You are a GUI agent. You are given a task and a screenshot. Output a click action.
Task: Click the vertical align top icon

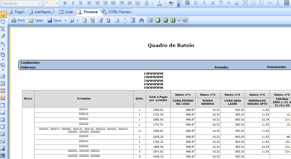pyautogui.click(x=122, y=3)
